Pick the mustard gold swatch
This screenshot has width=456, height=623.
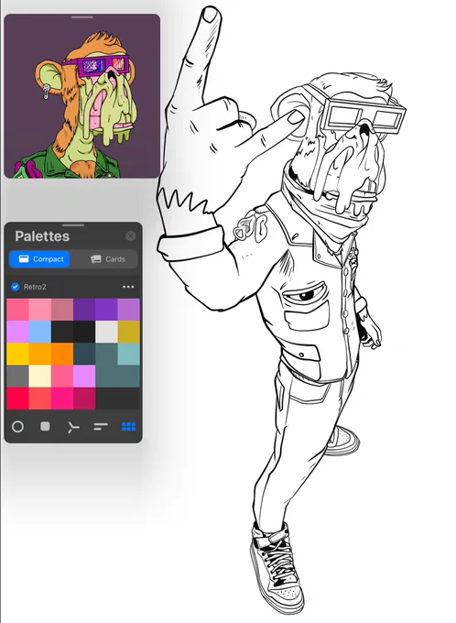click(x=129, y=332)
